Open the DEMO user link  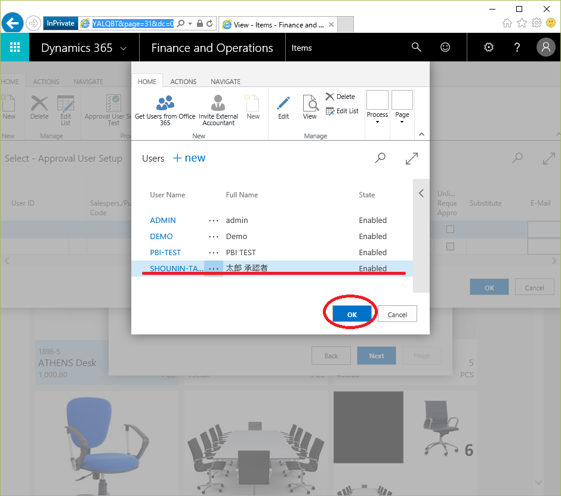pyautogui.click(x=161, y=236)
